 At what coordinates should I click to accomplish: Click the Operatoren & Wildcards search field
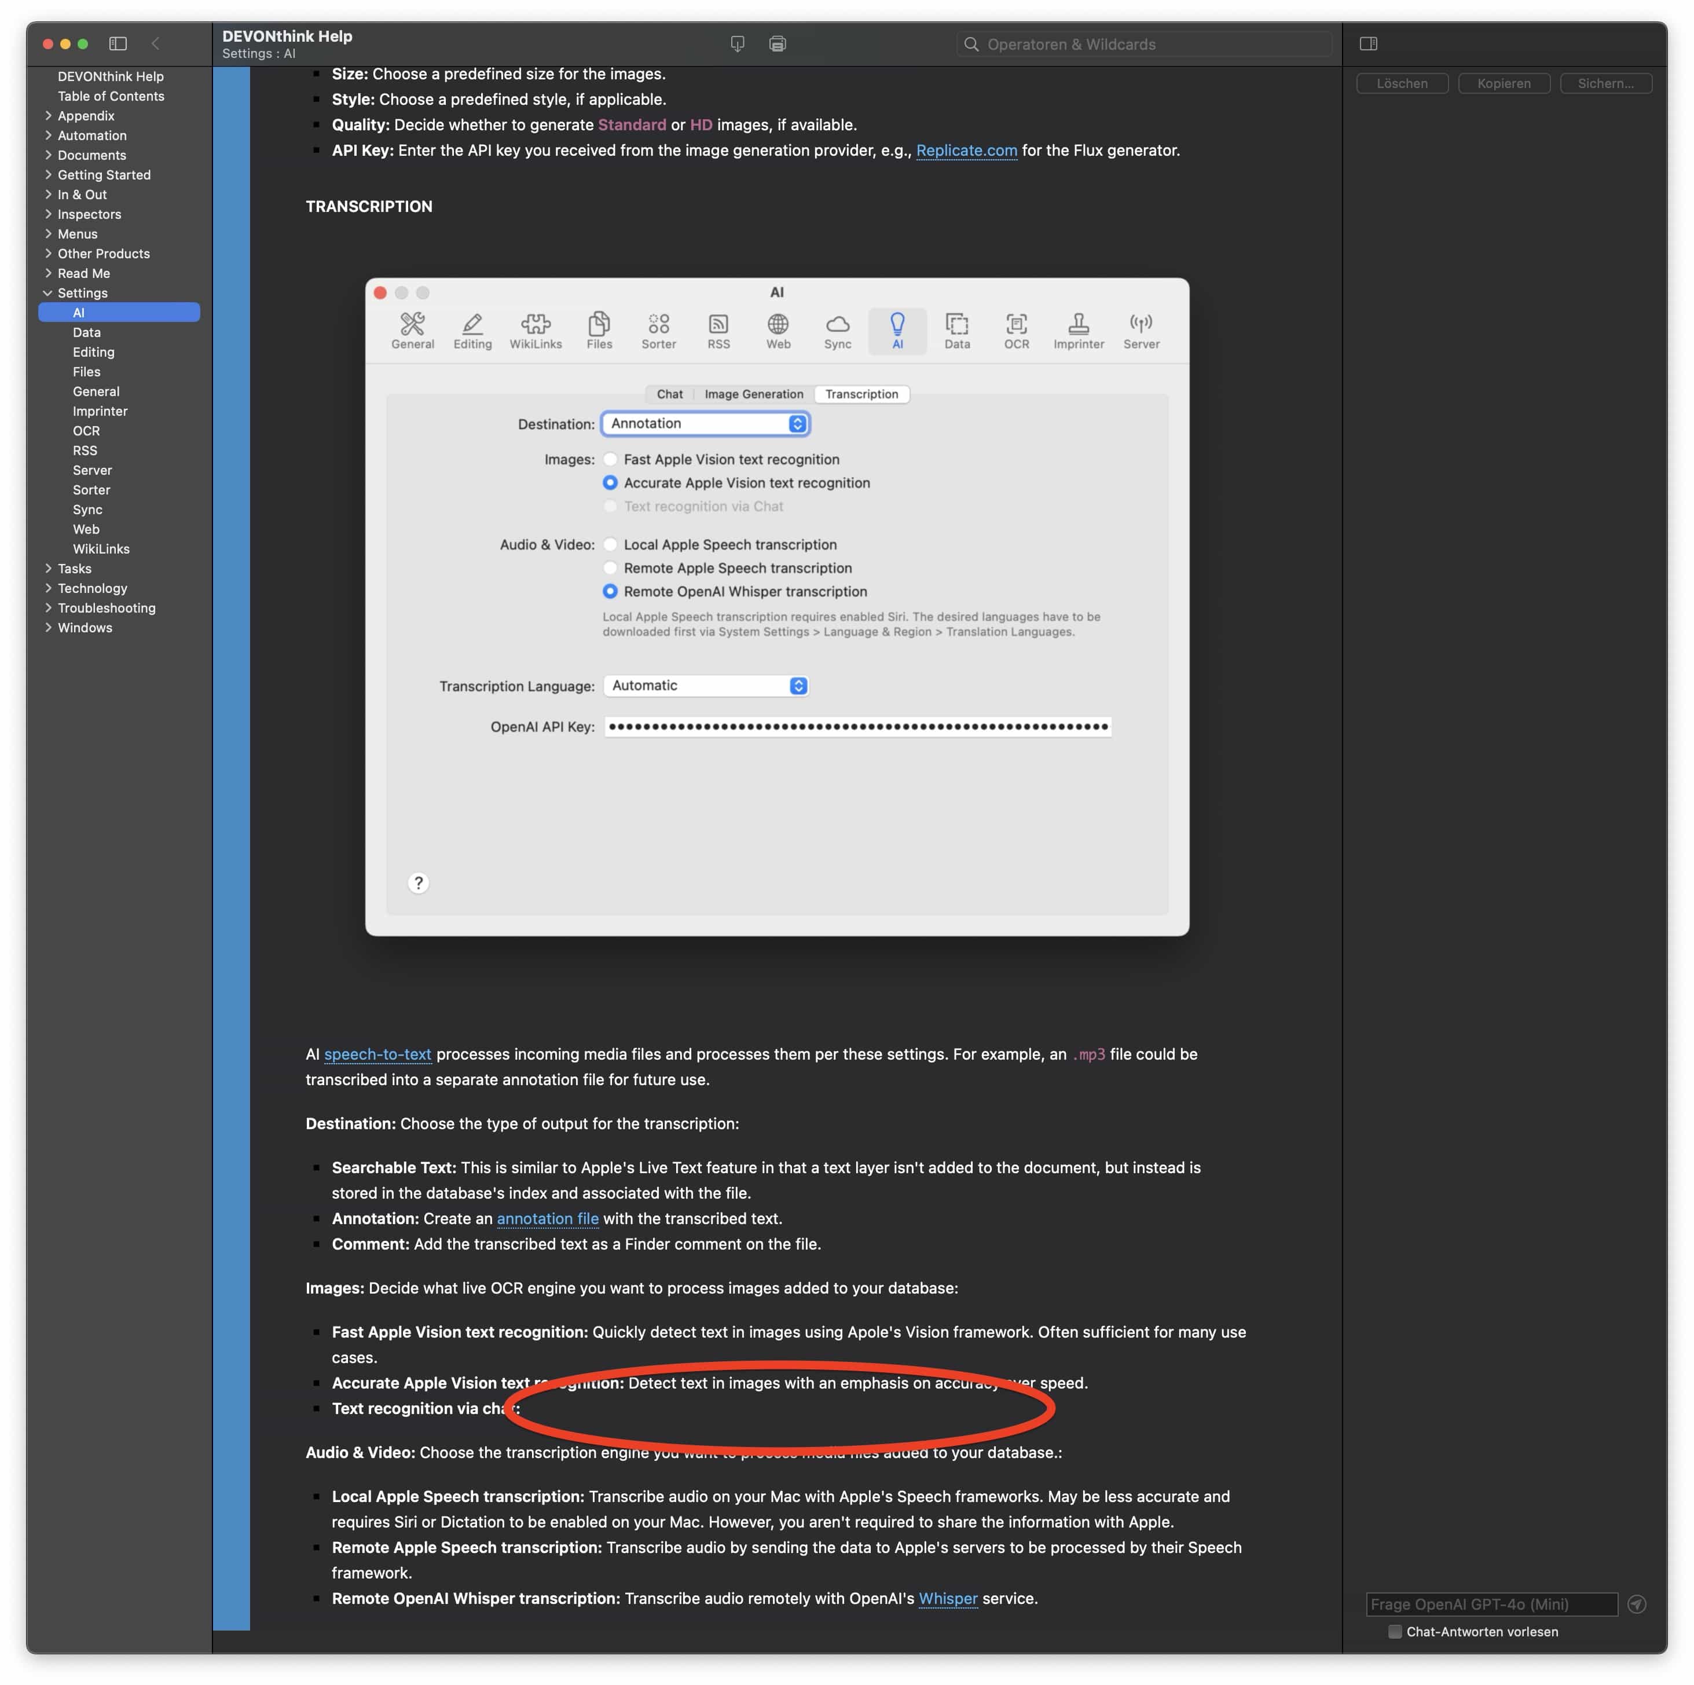[1143, 44]
